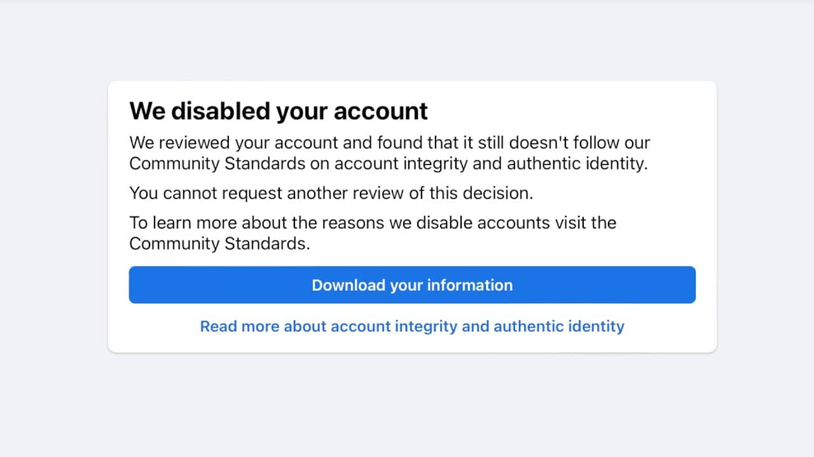Click 'authentic identity' in the first paragraph
The height and width of the screenshot is (457, 814).
[x=576, y=164]
